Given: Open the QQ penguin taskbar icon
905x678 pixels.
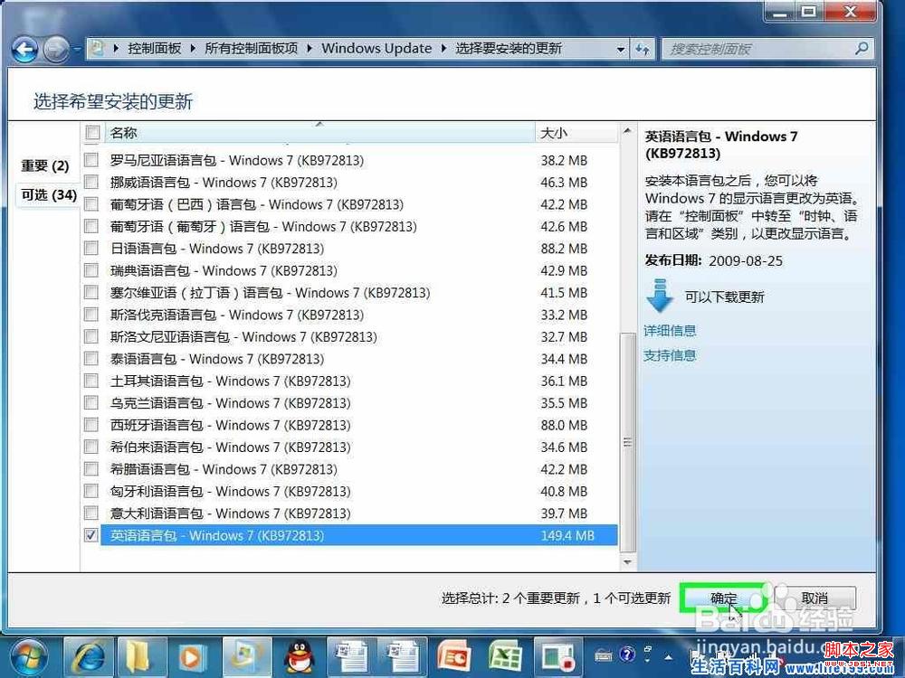Looking at the screenshot, I should click(299, 658).
